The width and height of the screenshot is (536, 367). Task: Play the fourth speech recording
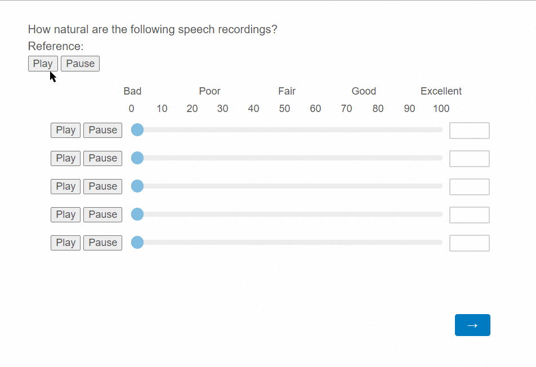click(x=65, y=214)
